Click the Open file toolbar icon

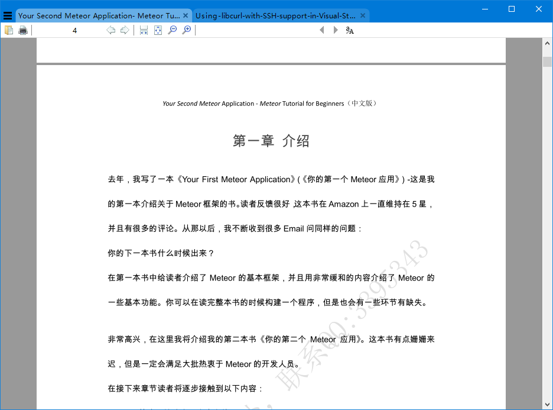9,30
